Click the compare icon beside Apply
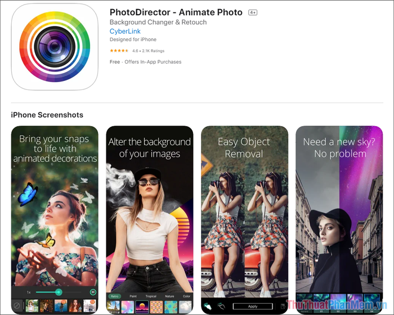Viewport: 394px width, 315px height. 283,306
